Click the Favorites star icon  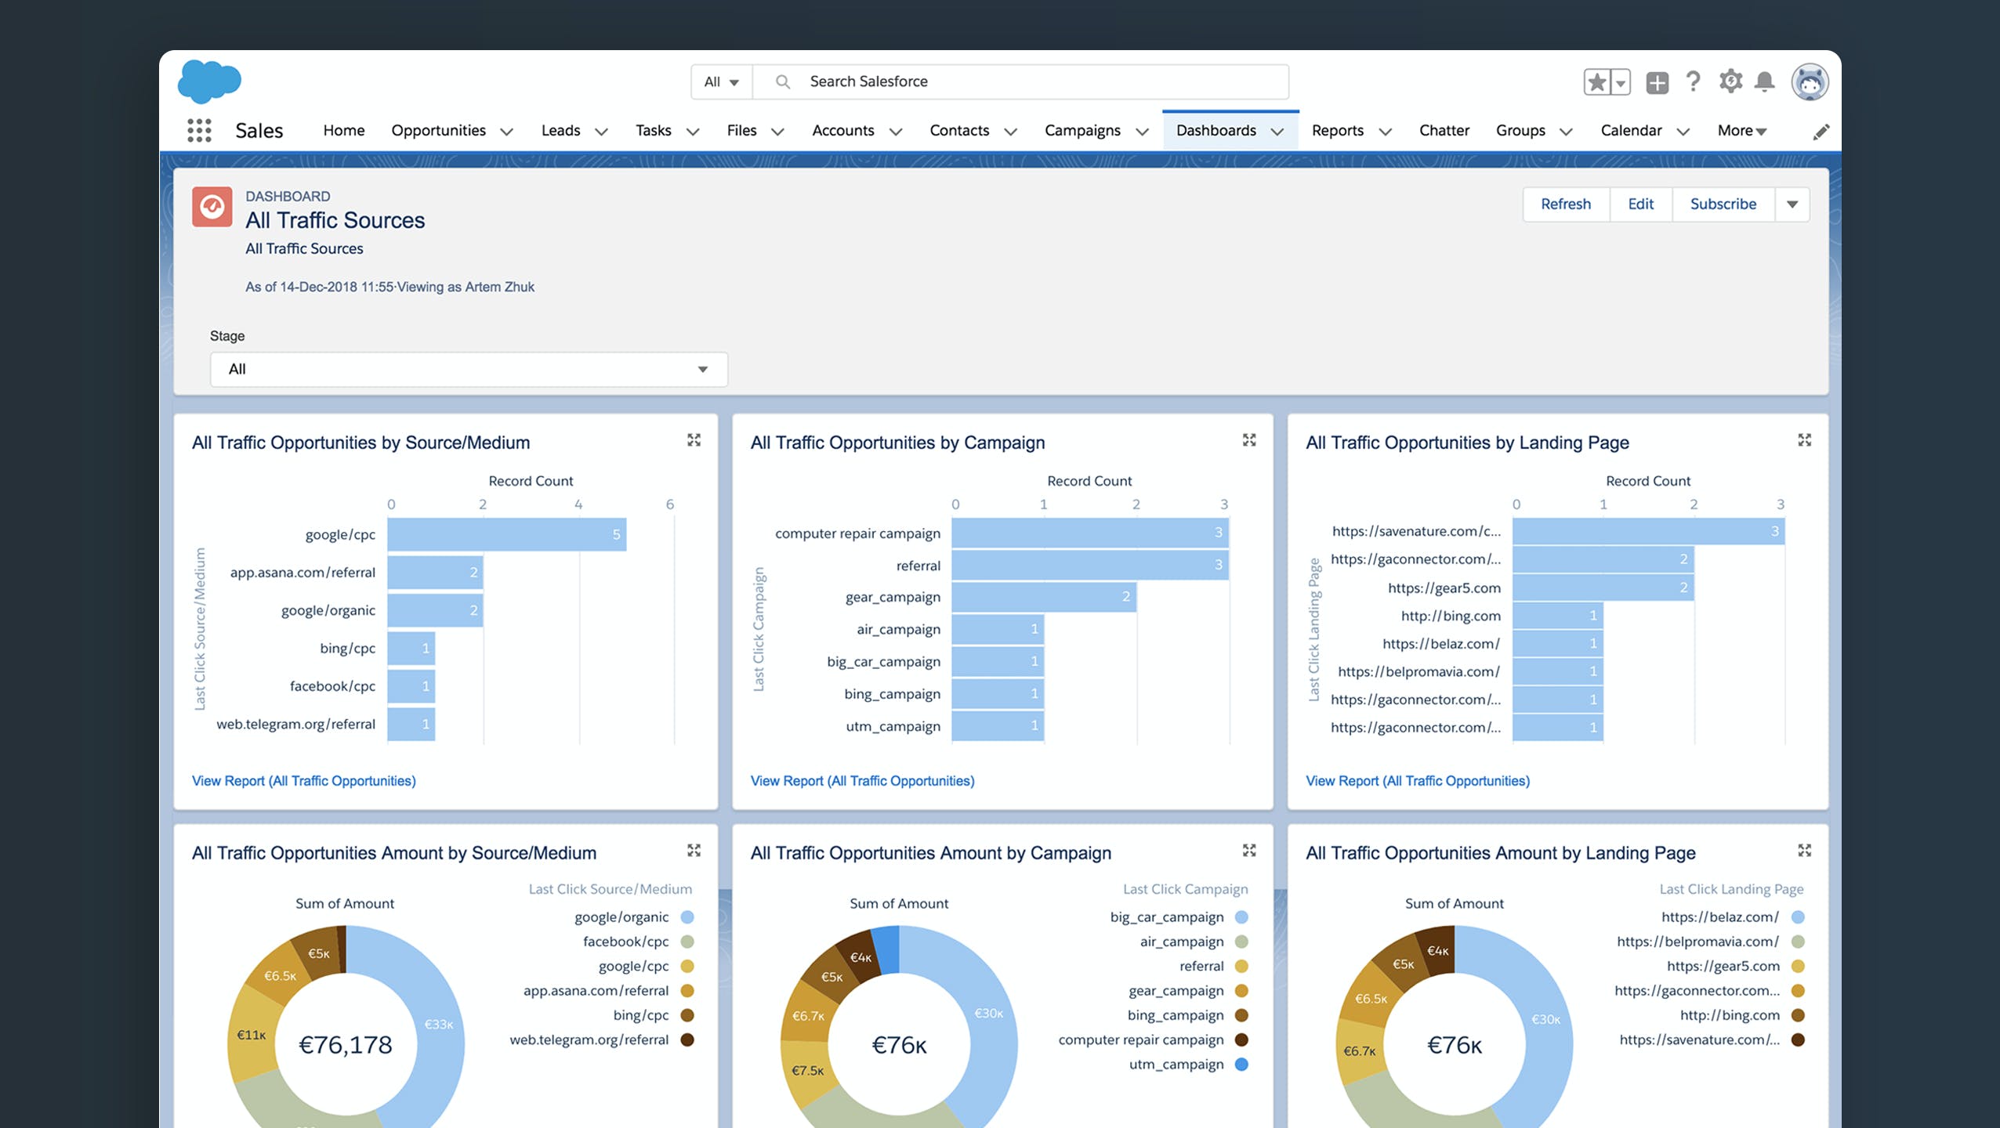click(1596, 82)
